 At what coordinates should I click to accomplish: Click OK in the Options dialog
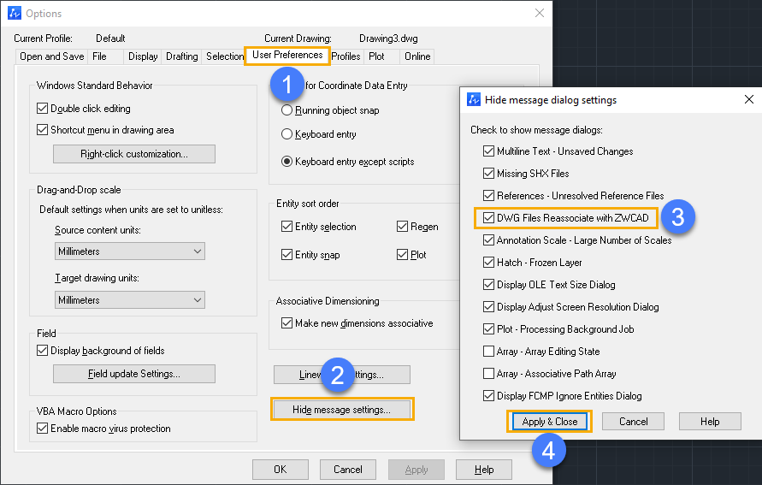coord(281,470)
